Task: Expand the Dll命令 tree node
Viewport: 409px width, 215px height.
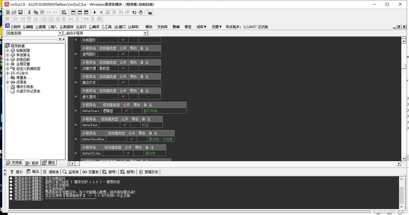Action: click(8, 73)
